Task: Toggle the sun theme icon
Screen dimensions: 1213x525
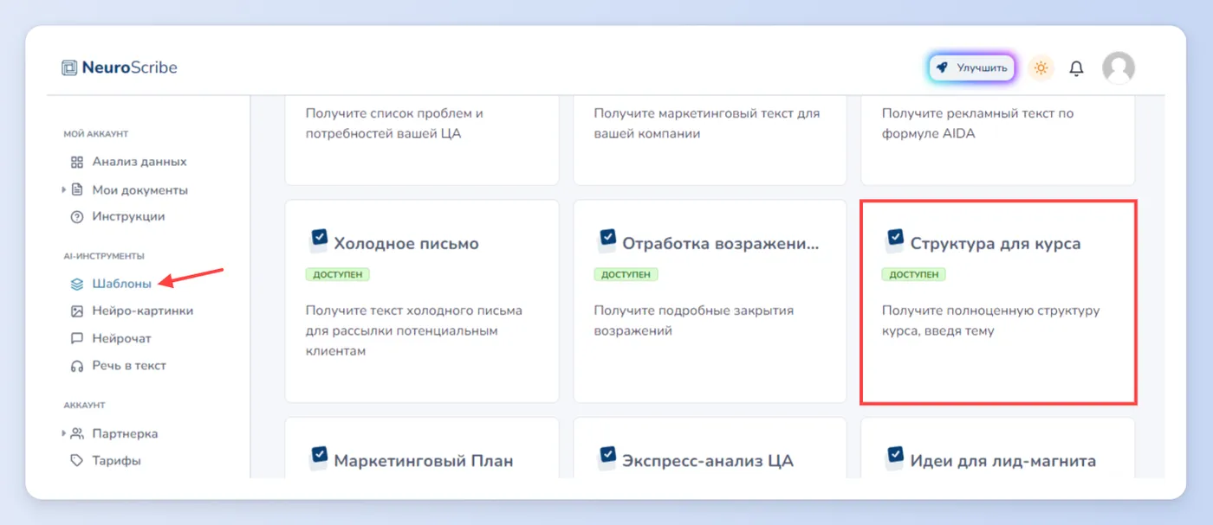Action: click(x=1041, y=67)
